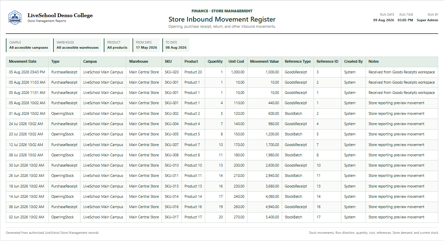Click the 'SKU-005' cell
The width and height of the screenshot is (444, 241).
pos(172,134)
